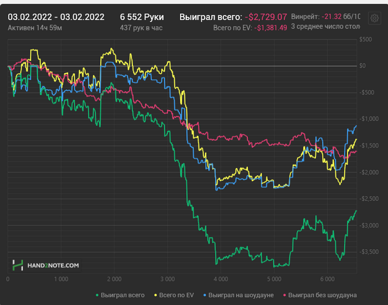Image resolution: width=388 pixels, height=305 pixels.
Task: Open the graph settings gear icon
Action: [x=374, y=18]
